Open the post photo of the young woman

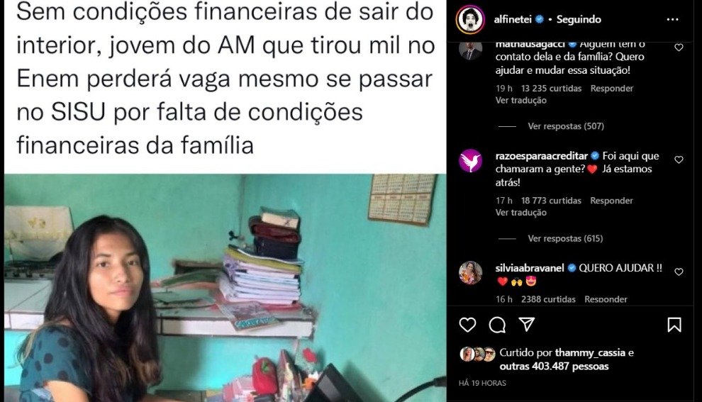point(225,288)
